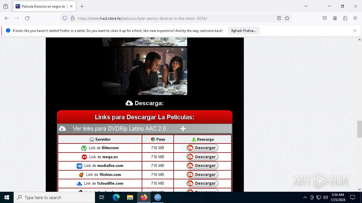Click the Peso column header

pyautogui.click(x=158, y=139)
